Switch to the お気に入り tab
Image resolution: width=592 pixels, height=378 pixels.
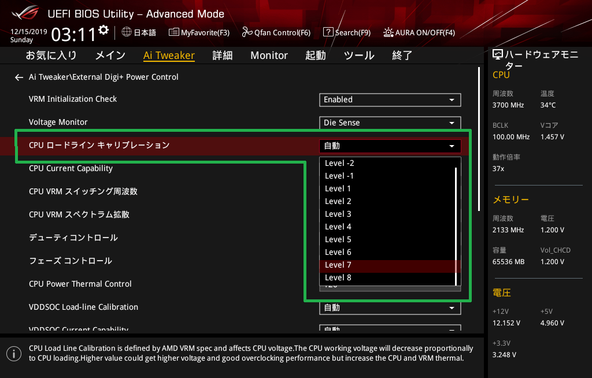coord(51,55)
